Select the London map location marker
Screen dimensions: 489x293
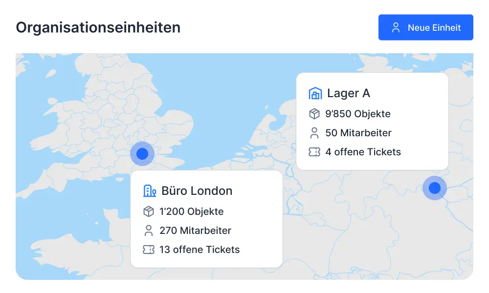point(142,154)
